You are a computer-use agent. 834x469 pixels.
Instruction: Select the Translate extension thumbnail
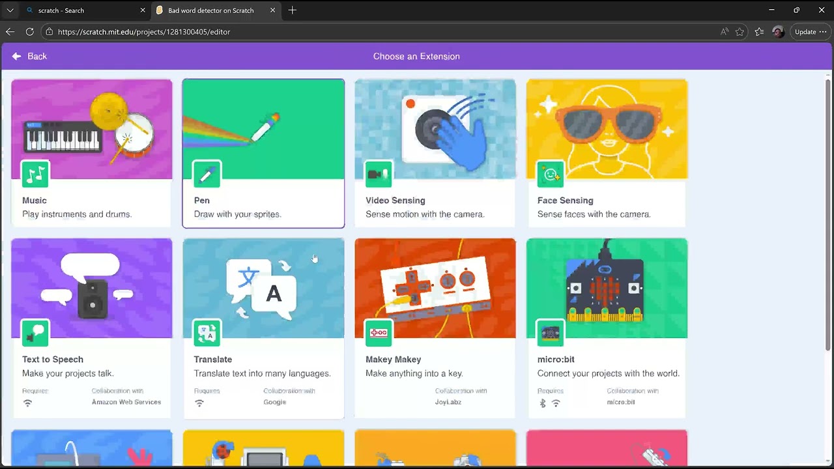(x=263, y=288)
